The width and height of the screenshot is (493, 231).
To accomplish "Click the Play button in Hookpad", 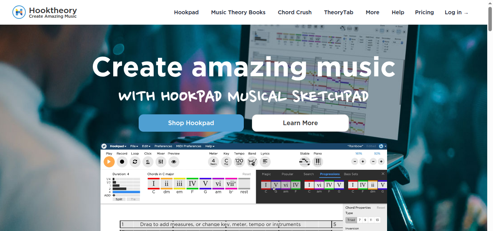I will point(109,162).
